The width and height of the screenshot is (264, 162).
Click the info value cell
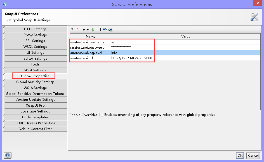tap(185, 53)
